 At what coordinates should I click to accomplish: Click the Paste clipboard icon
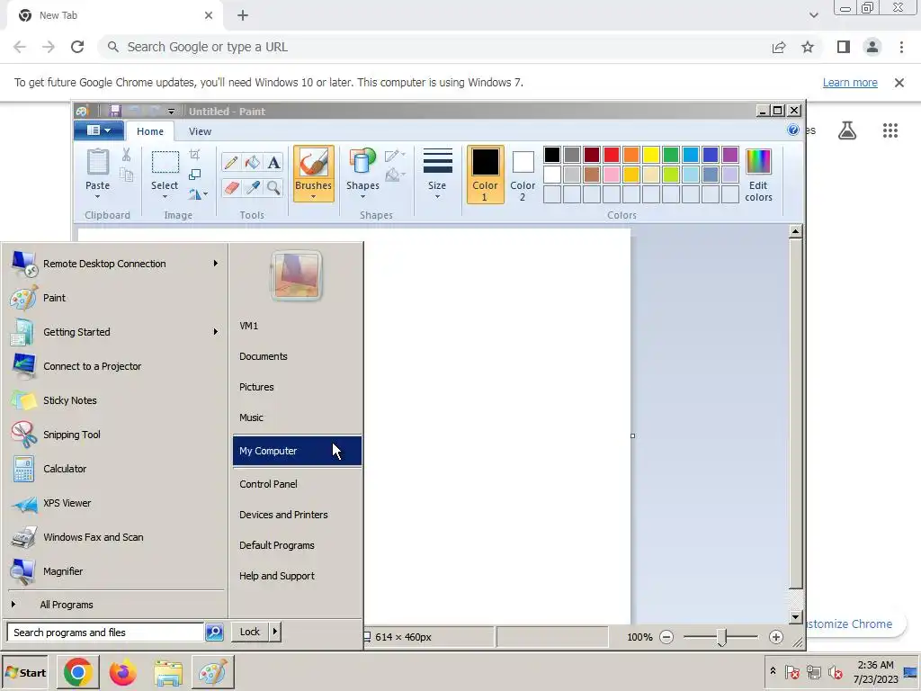(x=97, y=162)
